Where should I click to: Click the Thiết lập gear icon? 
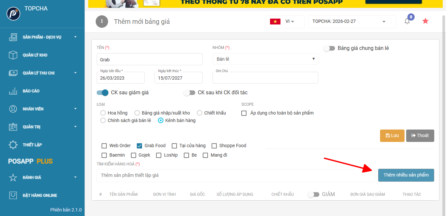[13, 145]
